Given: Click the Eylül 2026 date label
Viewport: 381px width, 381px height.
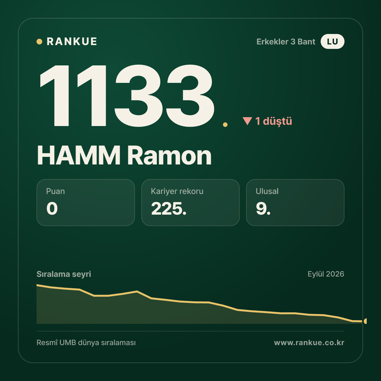Looking at the screenshot, I should tap(326, 274).
